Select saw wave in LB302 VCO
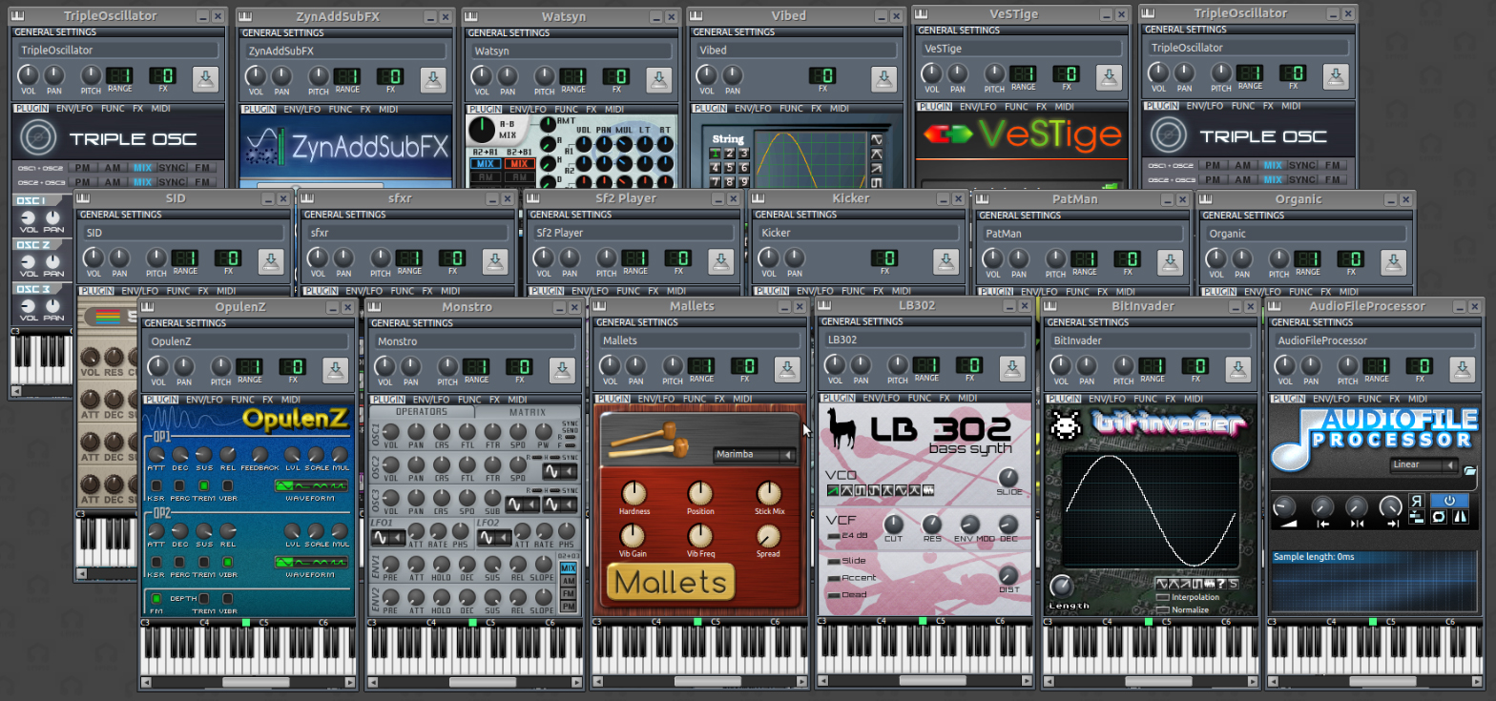 (833, 490)
